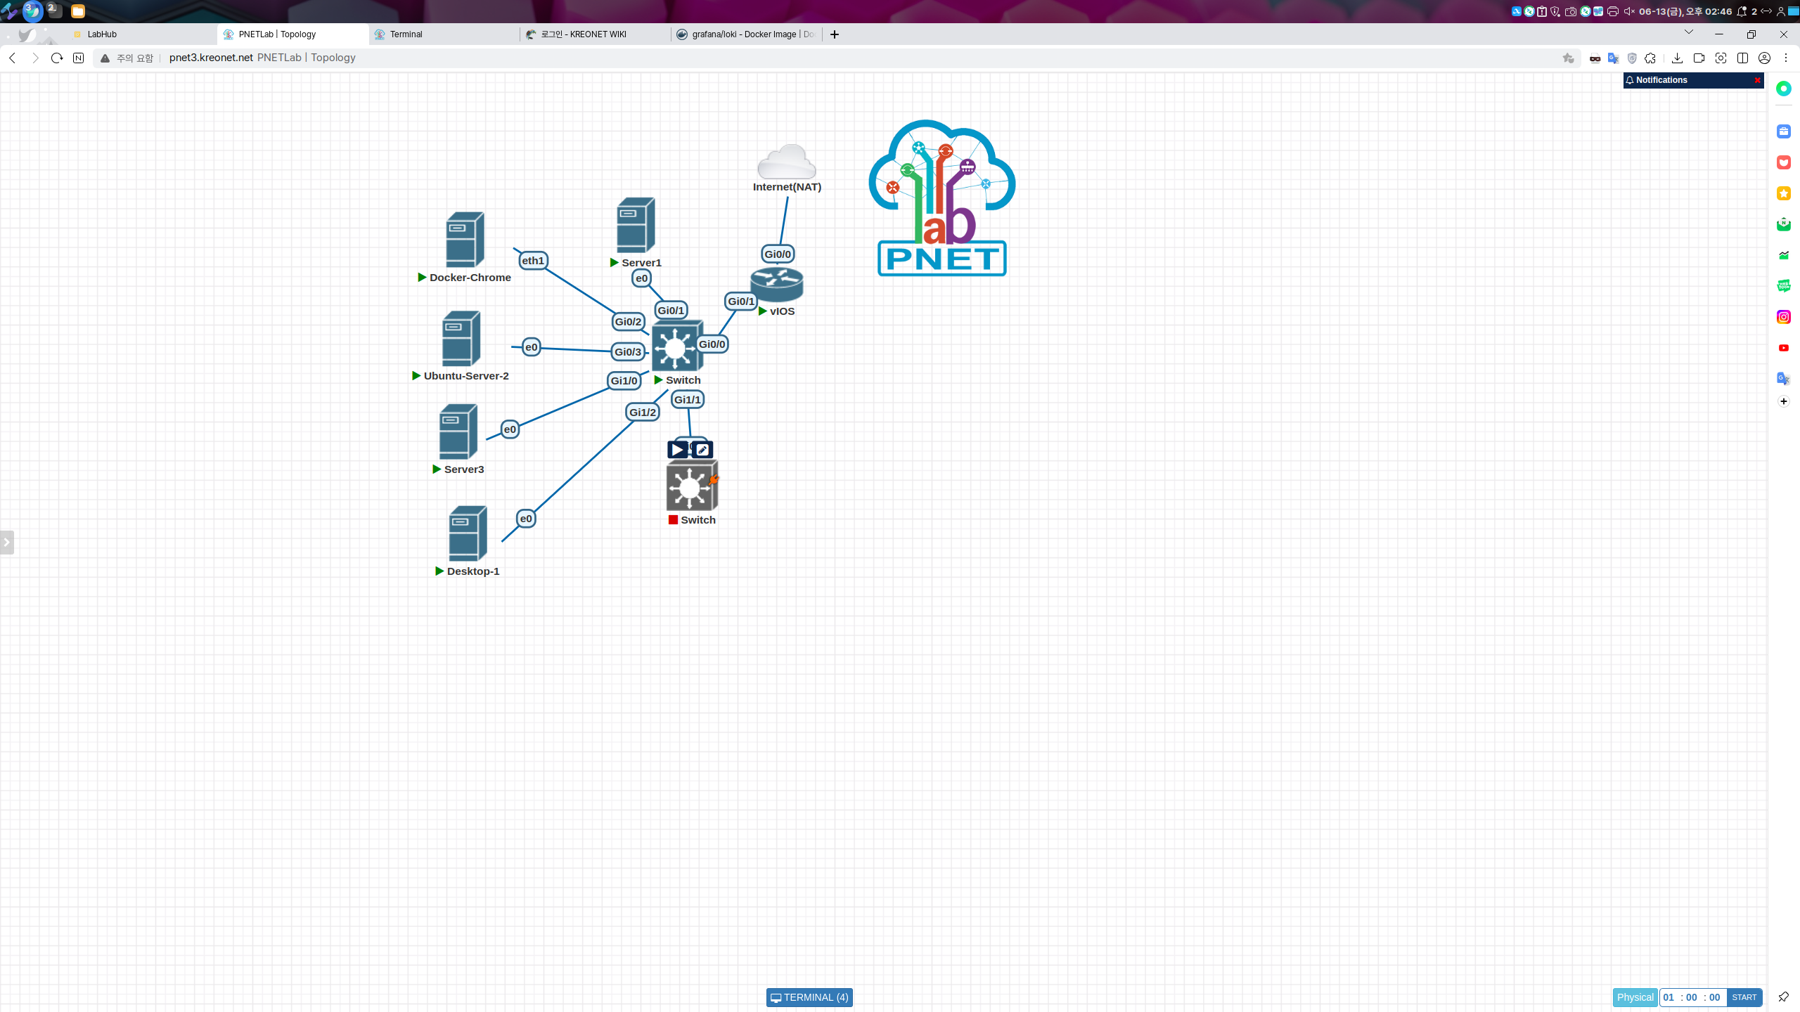
Task: Toggle the Physical mode button
Action: point(1635,997)
